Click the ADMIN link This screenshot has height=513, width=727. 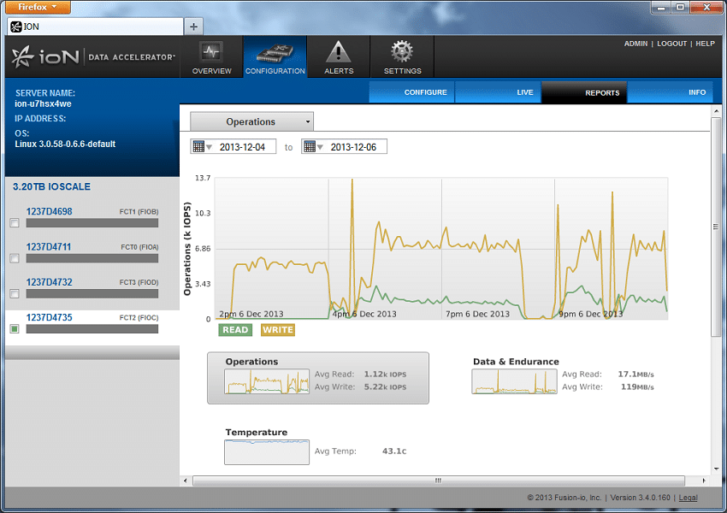(x=635, y=44)
